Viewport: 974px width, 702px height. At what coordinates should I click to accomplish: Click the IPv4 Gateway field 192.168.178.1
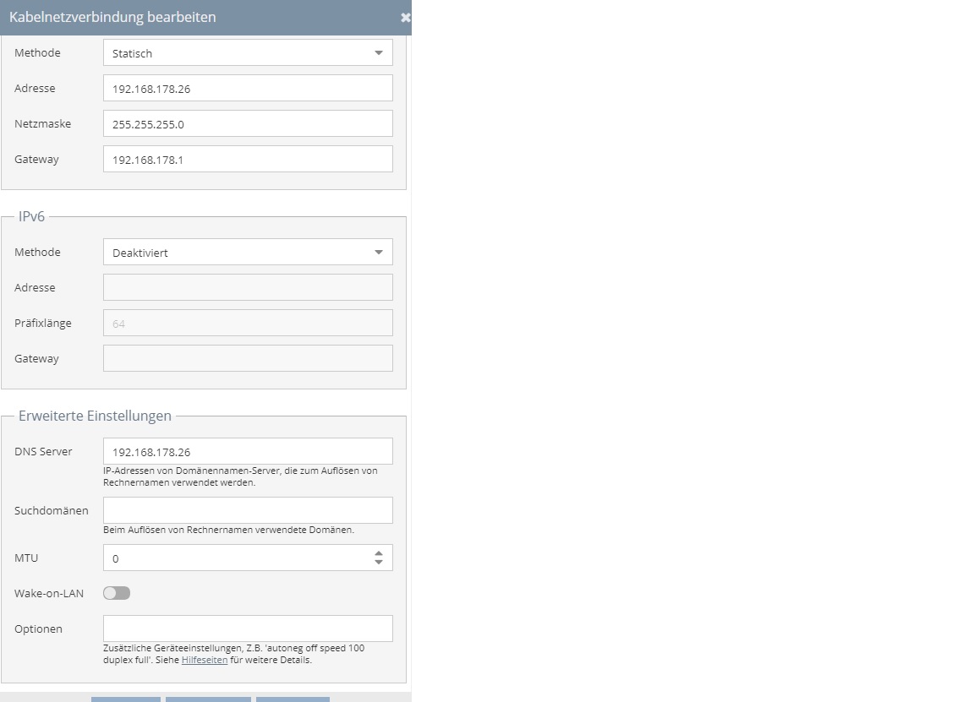tap(248, 159)
